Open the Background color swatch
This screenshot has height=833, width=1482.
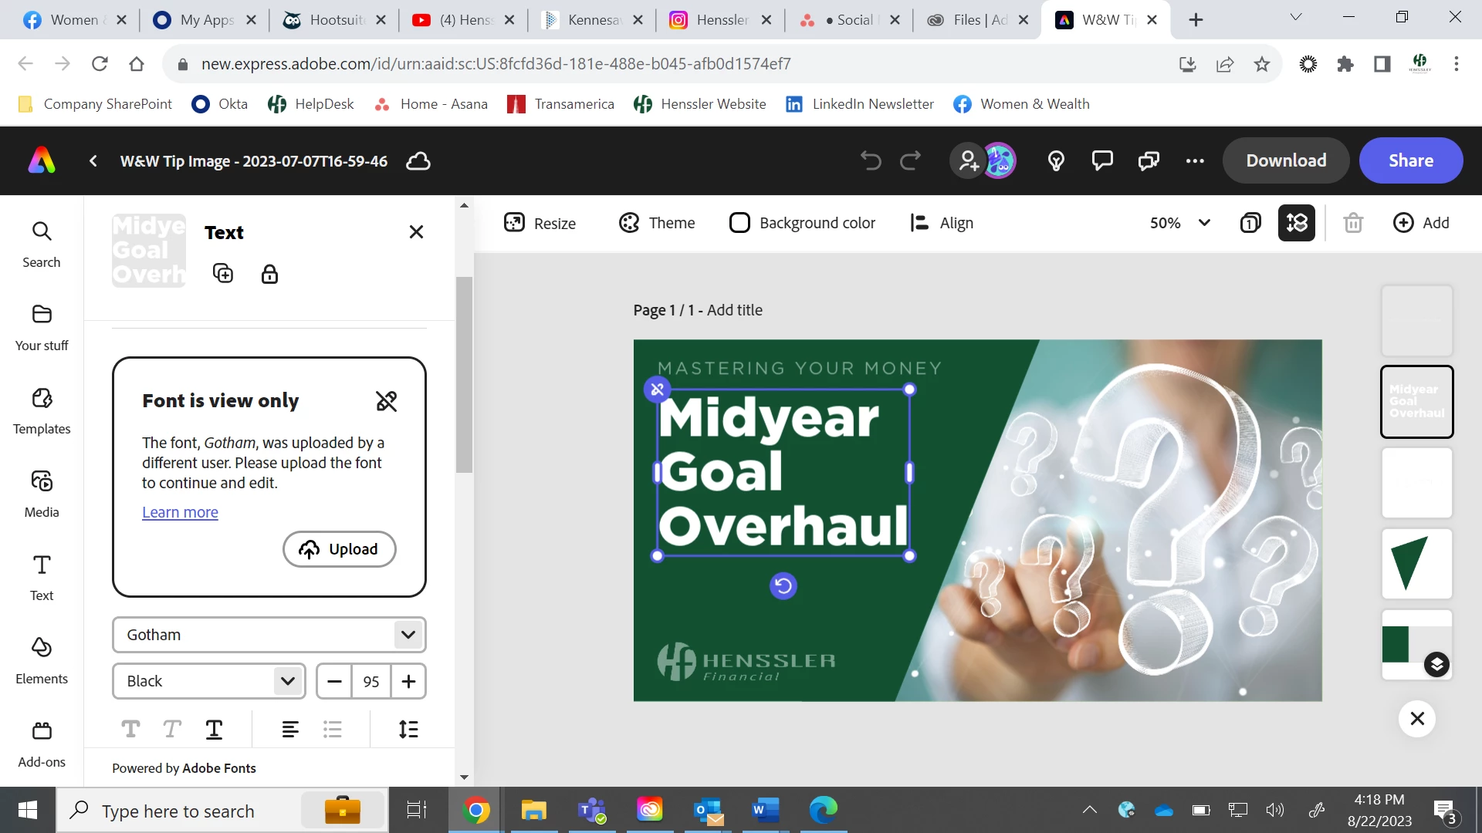click(x=739, y=223)
